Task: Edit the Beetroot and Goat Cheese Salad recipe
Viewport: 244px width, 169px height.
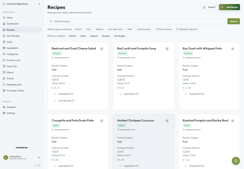Action: [x=102, y=49]
